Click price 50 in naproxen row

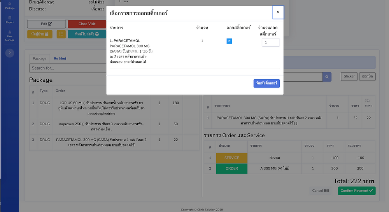176,124
